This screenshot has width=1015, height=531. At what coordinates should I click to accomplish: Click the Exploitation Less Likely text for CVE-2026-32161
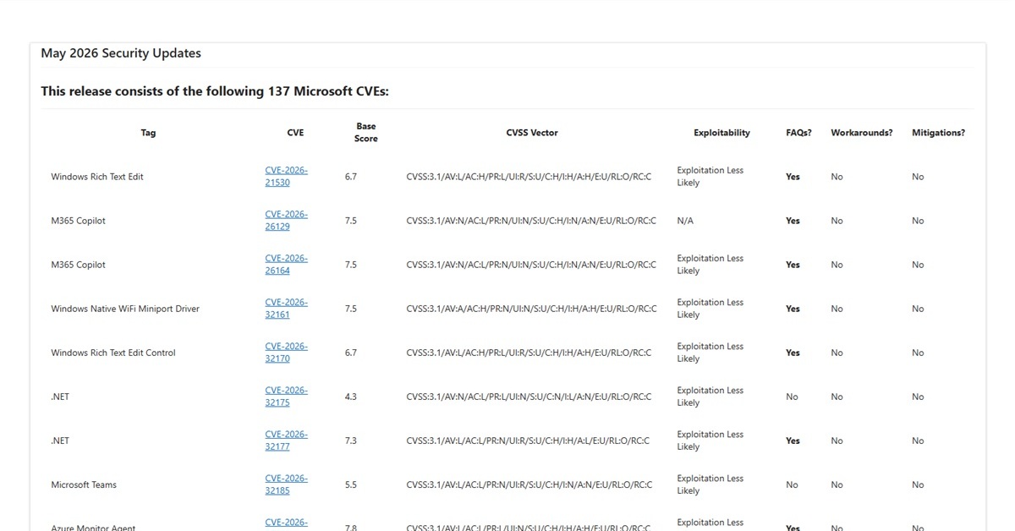[x=710, y=309]
